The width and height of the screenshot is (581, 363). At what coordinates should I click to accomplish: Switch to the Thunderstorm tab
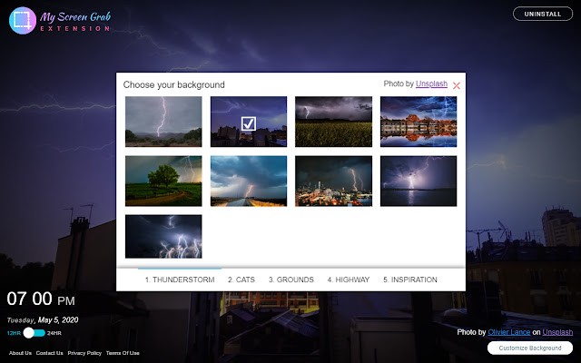point(180,280)
